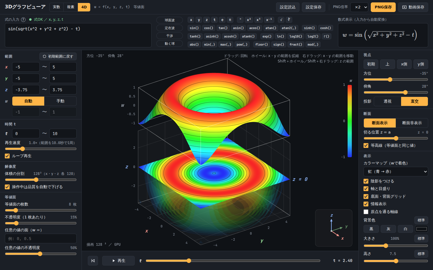This screenshot has width=433, height=270.
Task: Insert variable t button
Action: [214, 20]
